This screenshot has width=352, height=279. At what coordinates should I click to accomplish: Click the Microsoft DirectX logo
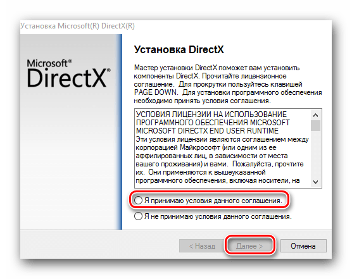[69, 73]
